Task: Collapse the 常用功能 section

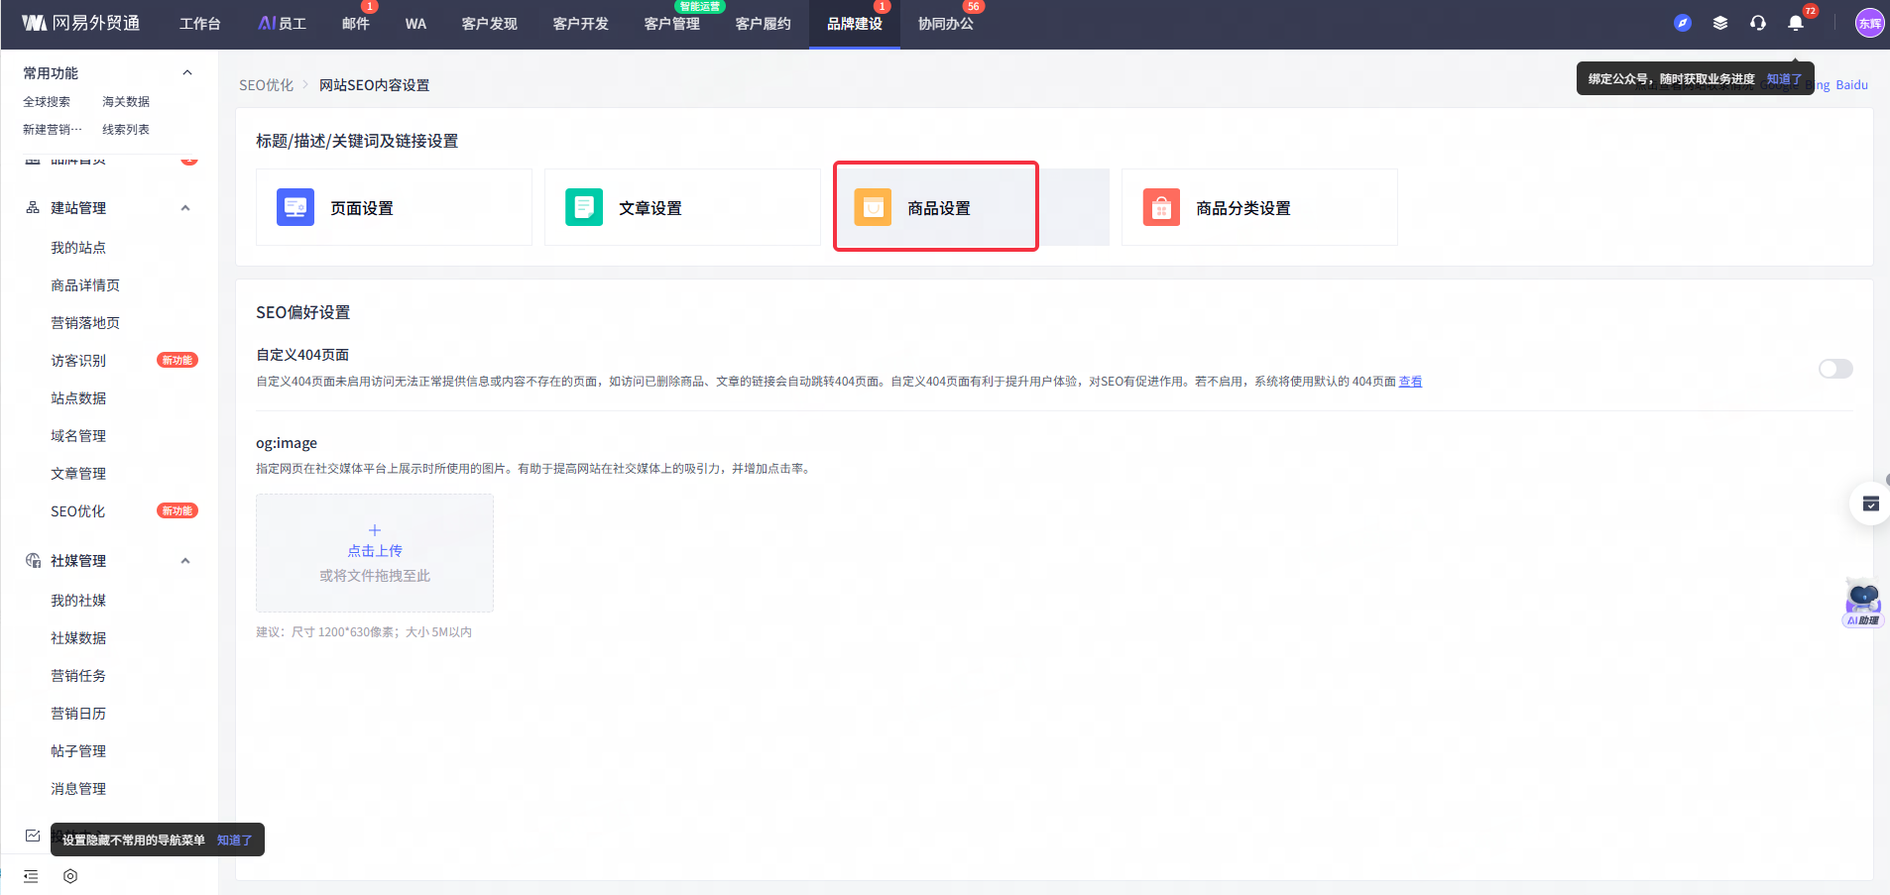Action: point(186,73)
